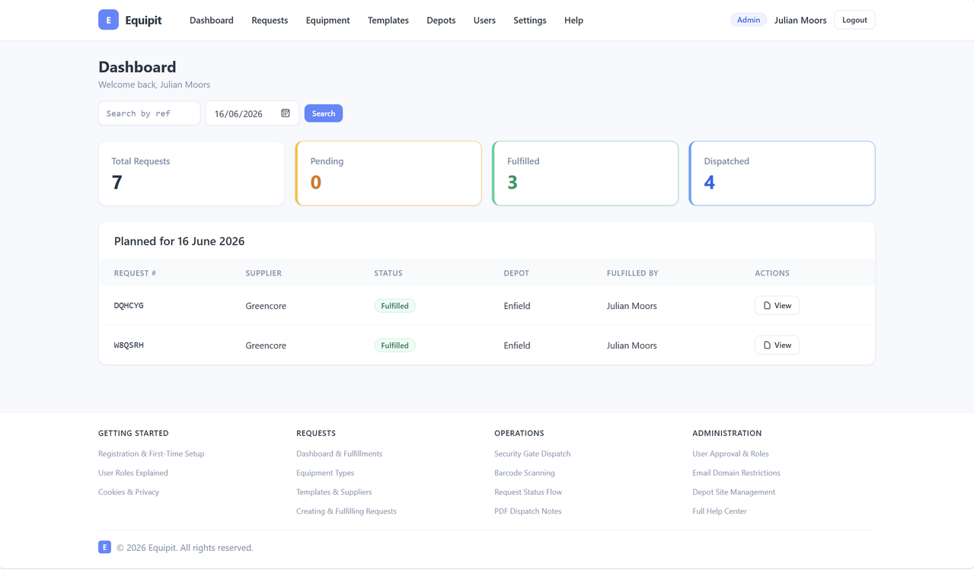Open the calendar picker icon in date field

tap(286, 113)
